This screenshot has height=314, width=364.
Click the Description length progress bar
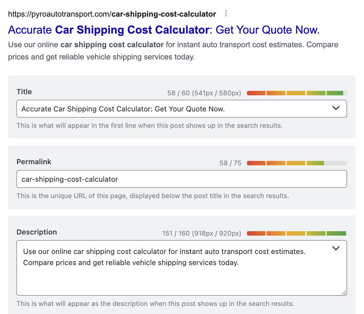point(297,233)
